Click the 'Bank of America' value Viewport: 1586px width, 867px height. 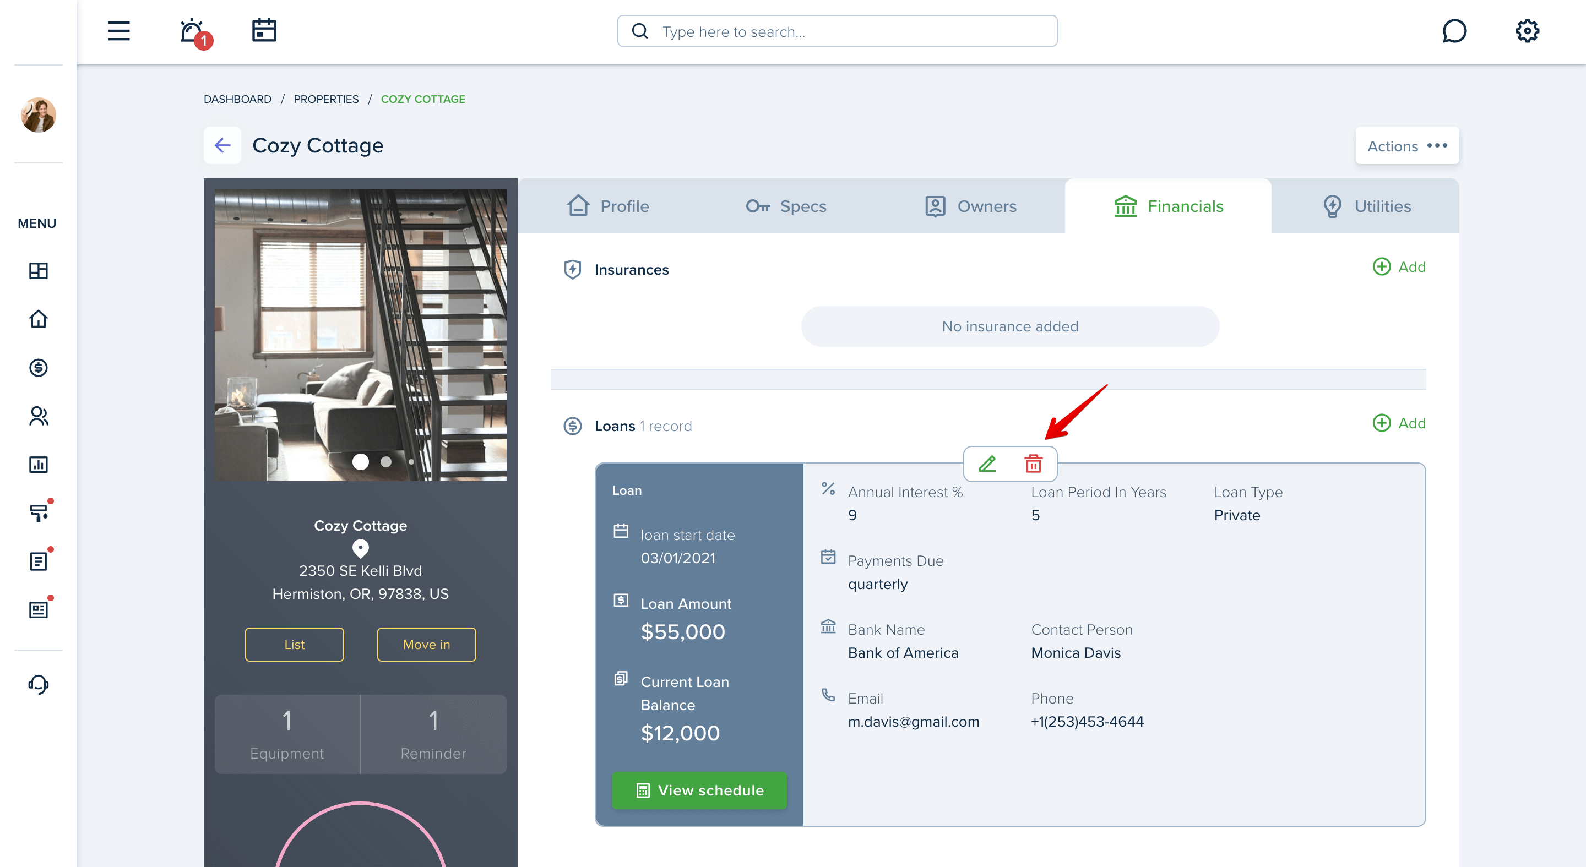point(903,653)
